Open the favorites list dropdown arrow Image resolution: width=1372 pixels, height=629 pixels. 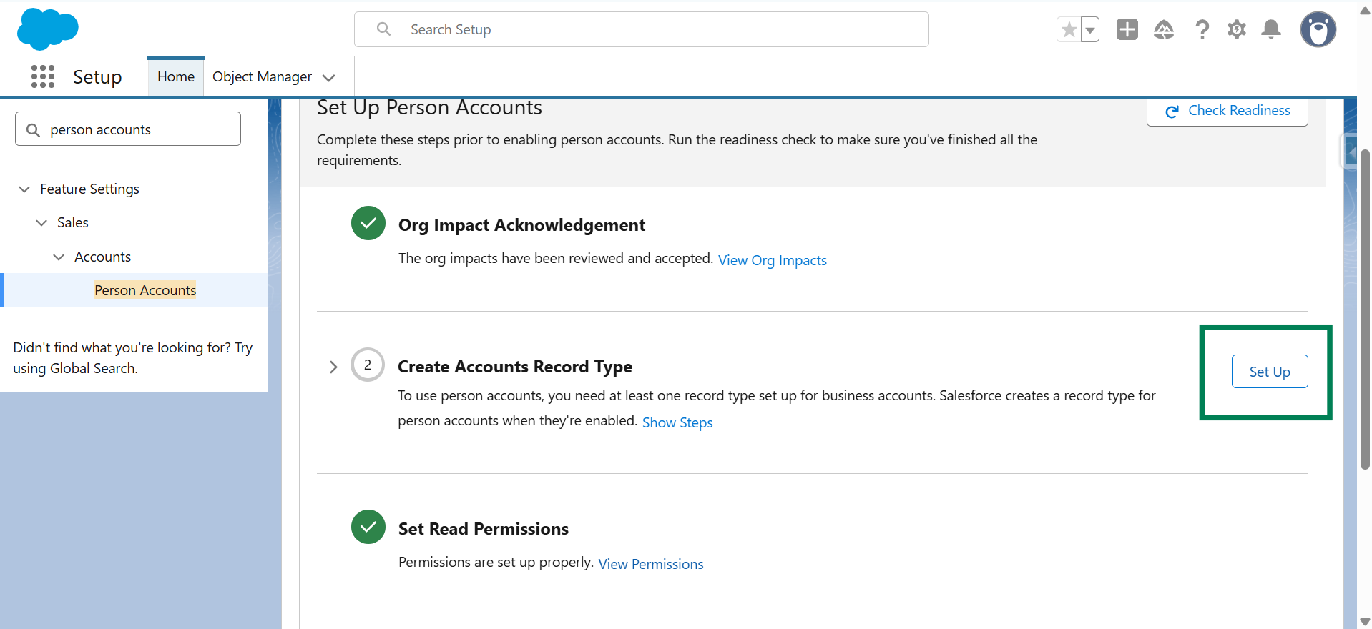1090,30
